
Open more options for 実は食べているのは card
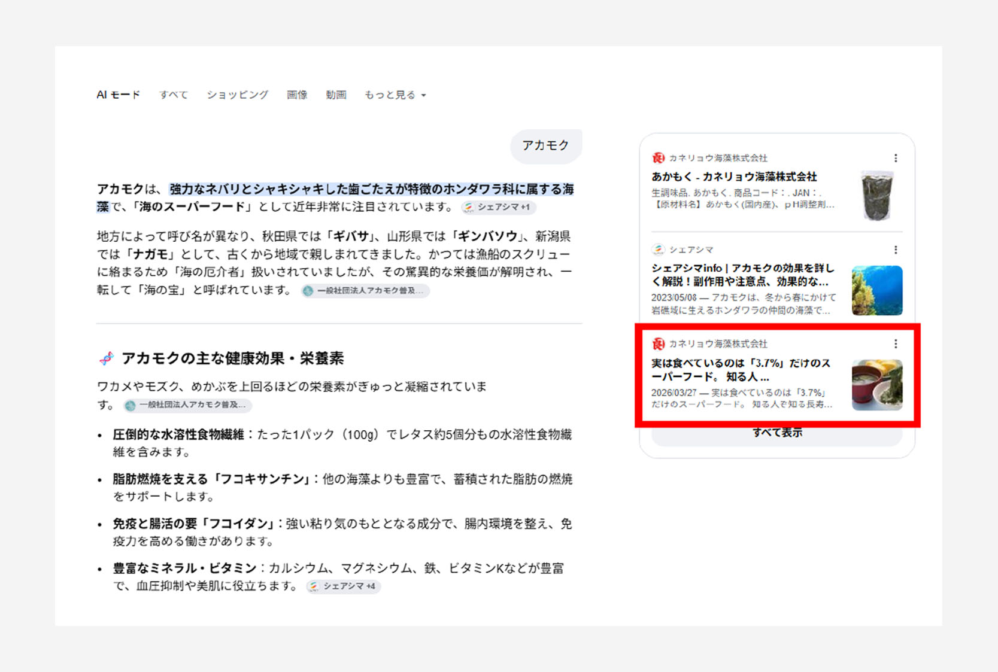coord(896,343)
